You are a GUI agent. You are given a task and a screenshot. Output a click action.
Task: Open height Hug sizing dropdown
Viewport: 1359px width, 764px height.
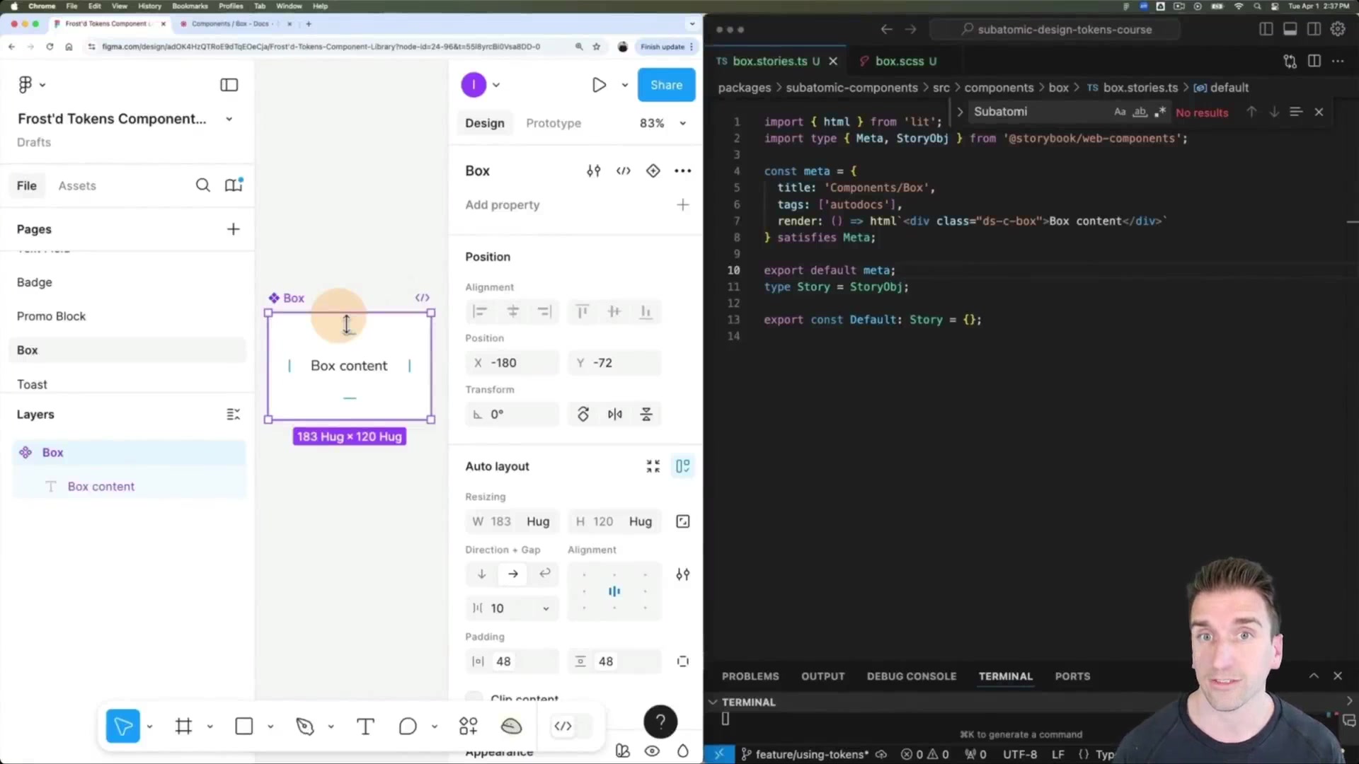(x=641, y=522)
